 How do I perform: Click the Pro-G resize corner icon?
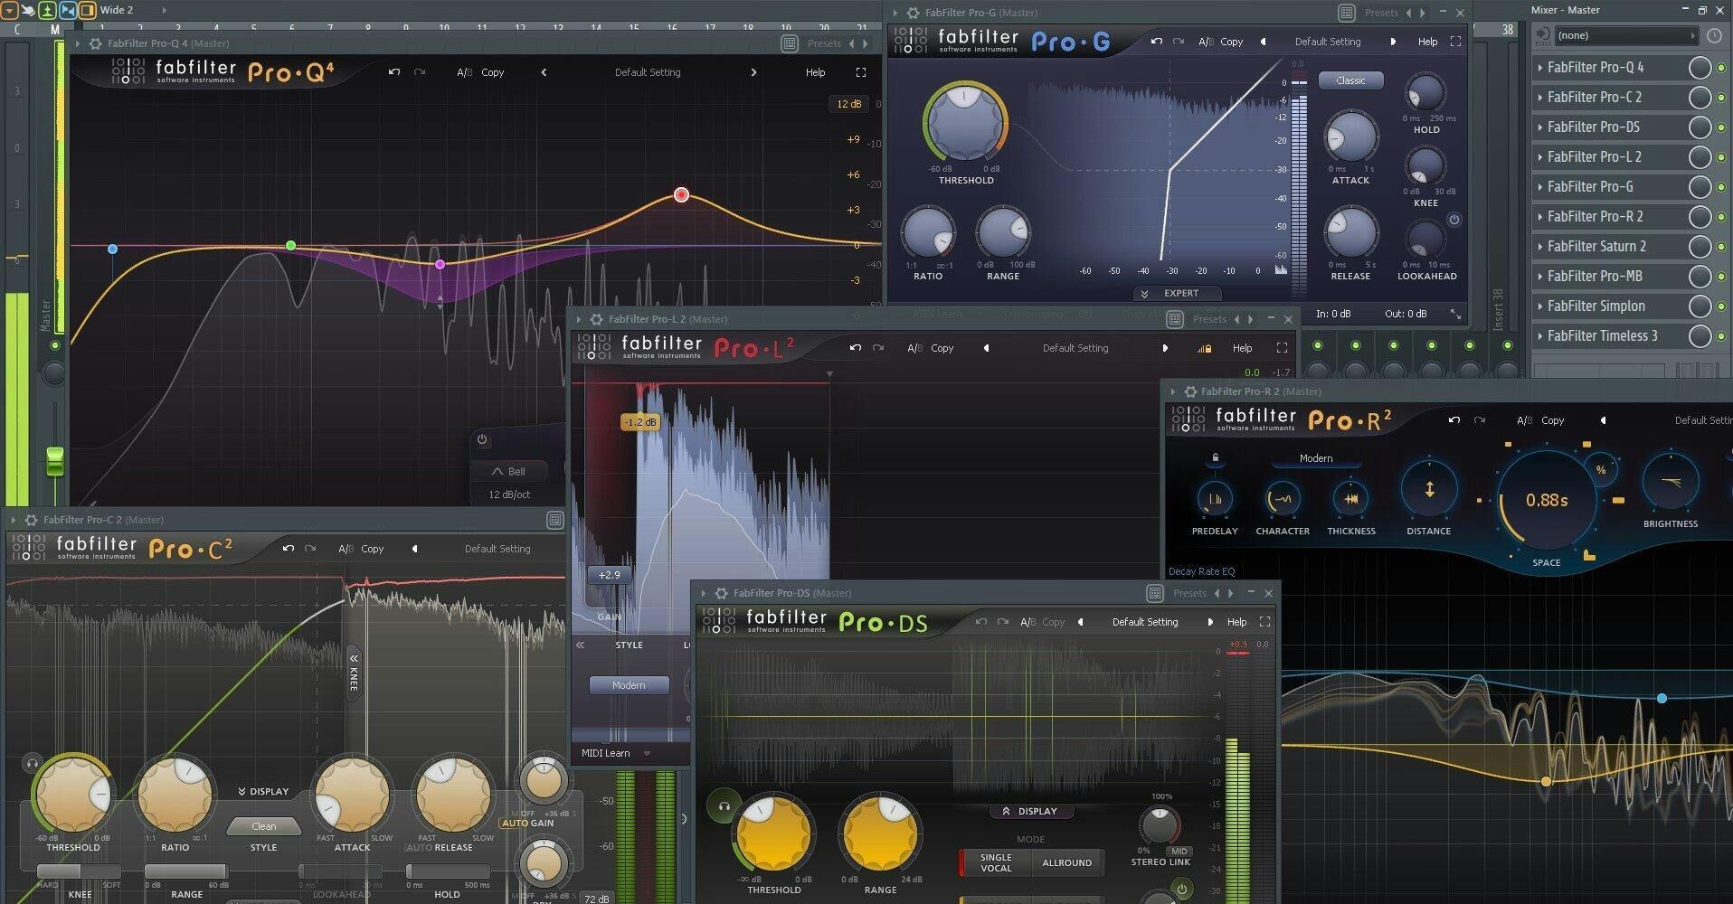(1455, 314)
